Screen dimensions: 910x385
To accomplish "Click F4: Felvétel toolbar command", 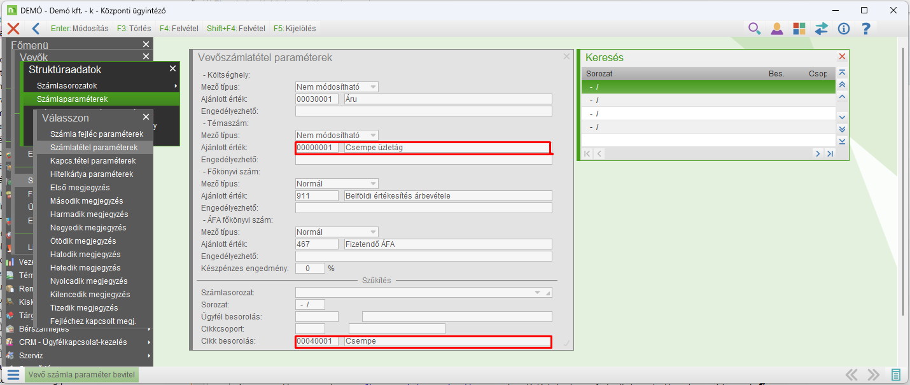I will tap(179, 29).
